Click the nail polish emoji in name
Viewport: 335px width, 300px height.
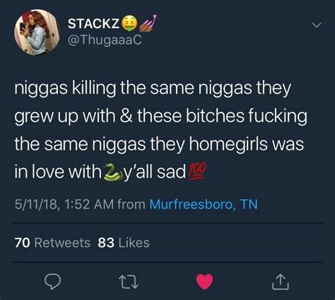coord(148,23)
